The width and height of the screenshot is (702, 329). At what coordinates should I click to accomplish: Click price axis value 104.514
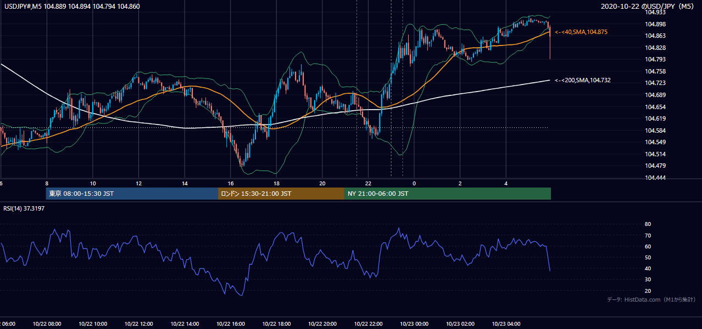click(x=655, y=154)
